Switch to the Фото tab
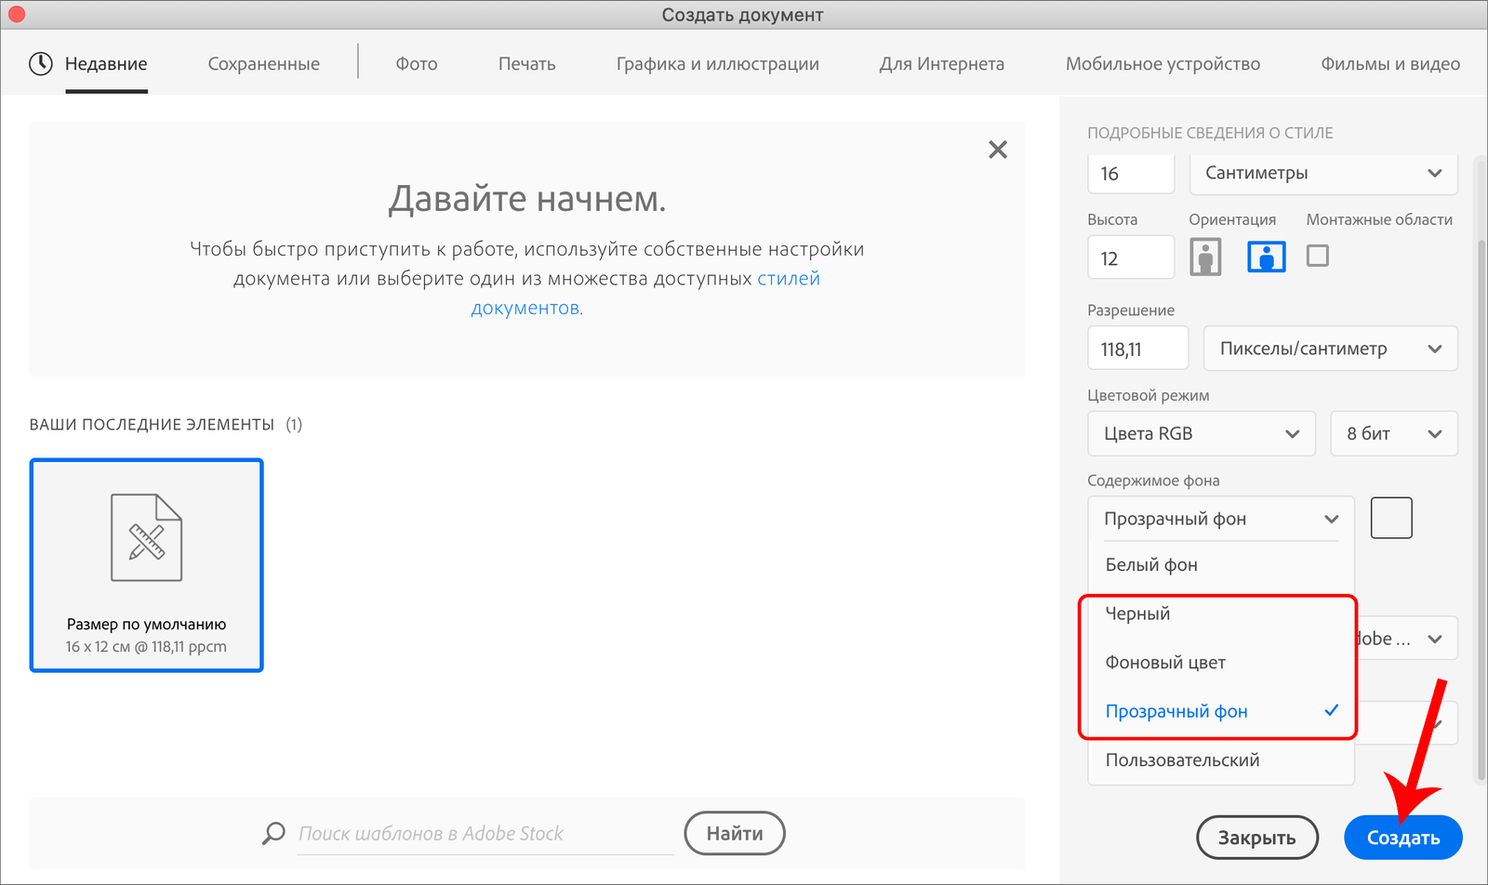Image resolution: width=1488 pixels, height=885 pixels. coord(416,64)
